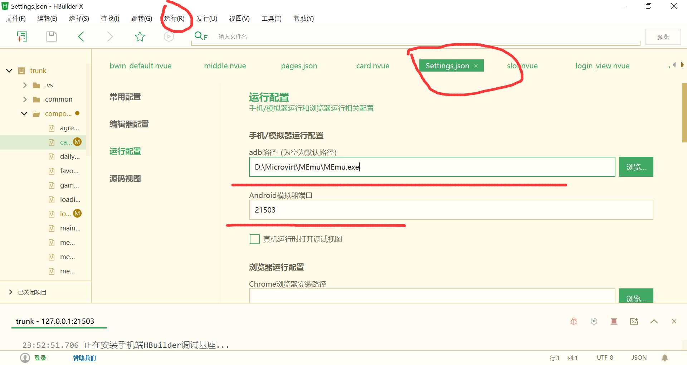
Task: Select the trunk - 127.0.0.1:21503 console tab
Action: click(55, 321)
